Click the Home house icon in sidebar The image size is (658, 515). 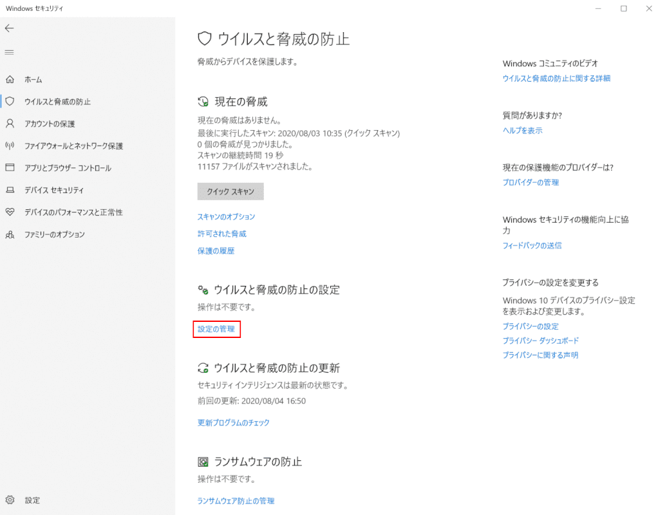10,79
